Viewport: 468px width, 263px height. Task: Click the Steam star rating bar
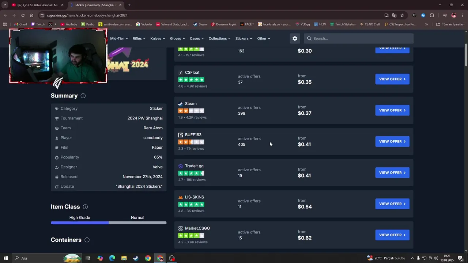[191, 111]
